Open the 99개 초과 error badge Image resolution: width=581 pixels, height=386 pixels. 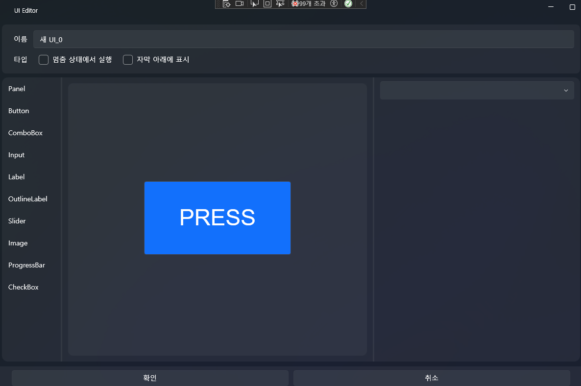307,4
